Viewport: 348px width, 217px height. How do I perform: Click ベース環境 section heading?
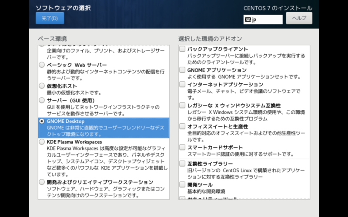click(x=52, y=39)
